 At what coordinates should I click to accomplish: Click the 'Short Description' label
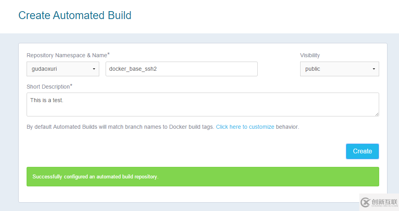[49, 87]
